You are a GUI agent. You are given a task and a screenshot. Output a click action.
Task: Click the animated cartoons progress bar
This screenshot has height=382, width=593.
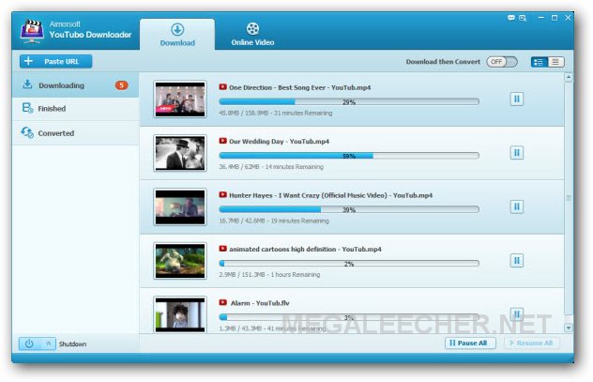(349, 263)
